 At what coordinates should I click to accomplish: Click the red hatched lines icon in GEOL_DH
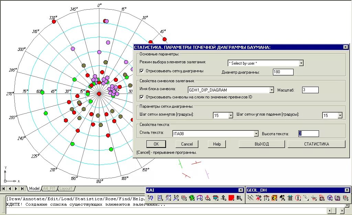click(x=258, y=198)
